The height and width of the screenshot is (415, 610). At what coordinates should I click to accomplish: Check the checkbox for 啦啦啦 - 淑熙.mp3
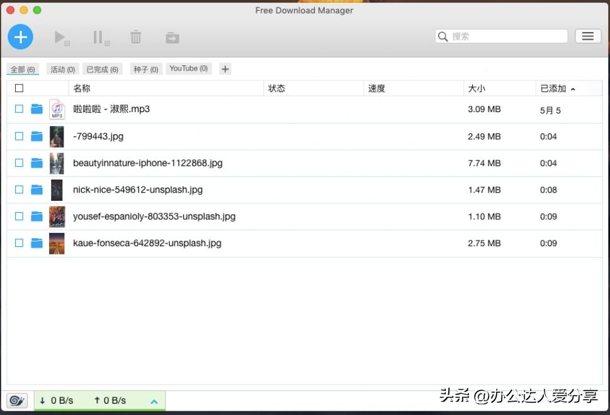pos(18,108)
